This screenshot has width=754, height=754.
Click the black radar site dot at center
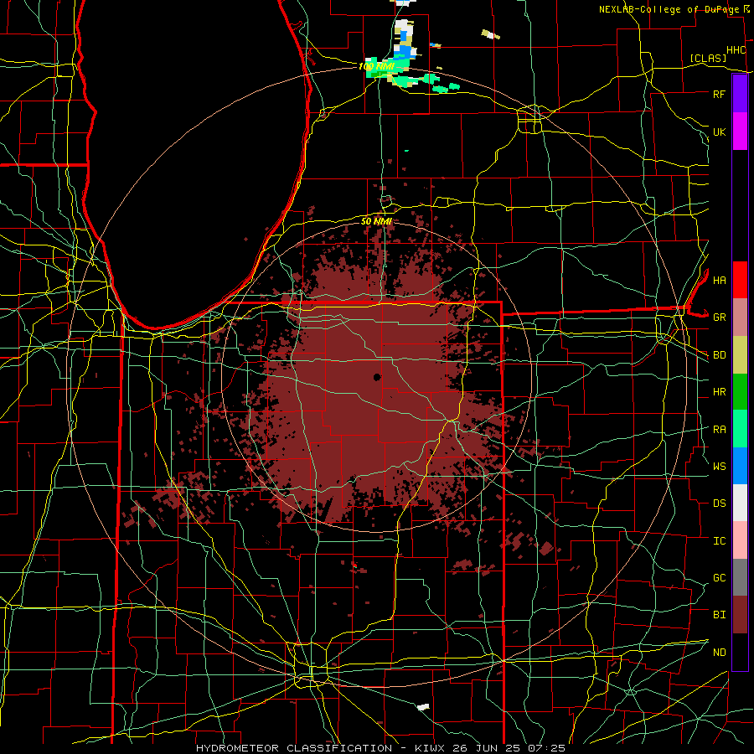377,377
